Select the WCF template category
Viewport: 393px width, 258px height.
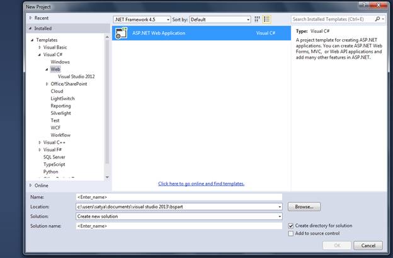point(55,127)
